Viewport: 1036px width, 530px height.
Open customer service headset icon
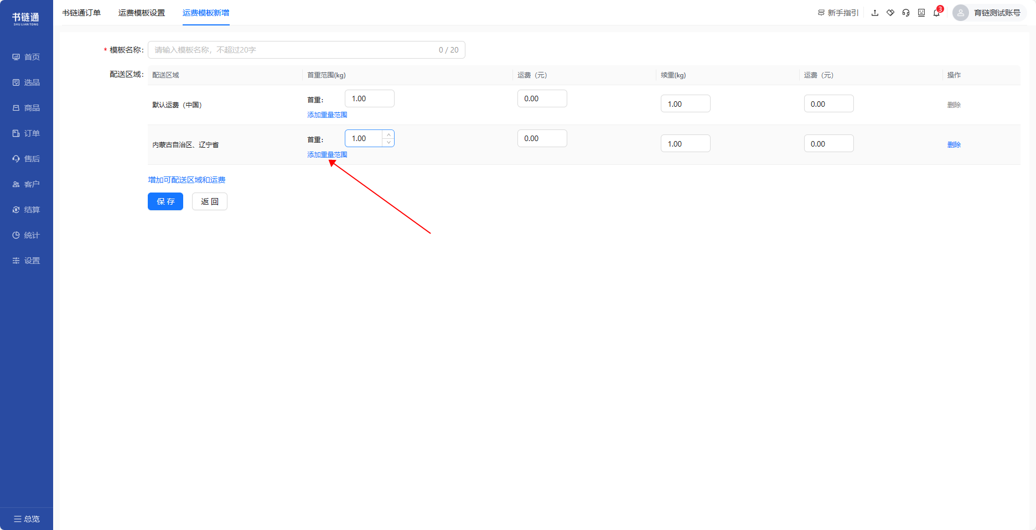click(x=906, y=13)
